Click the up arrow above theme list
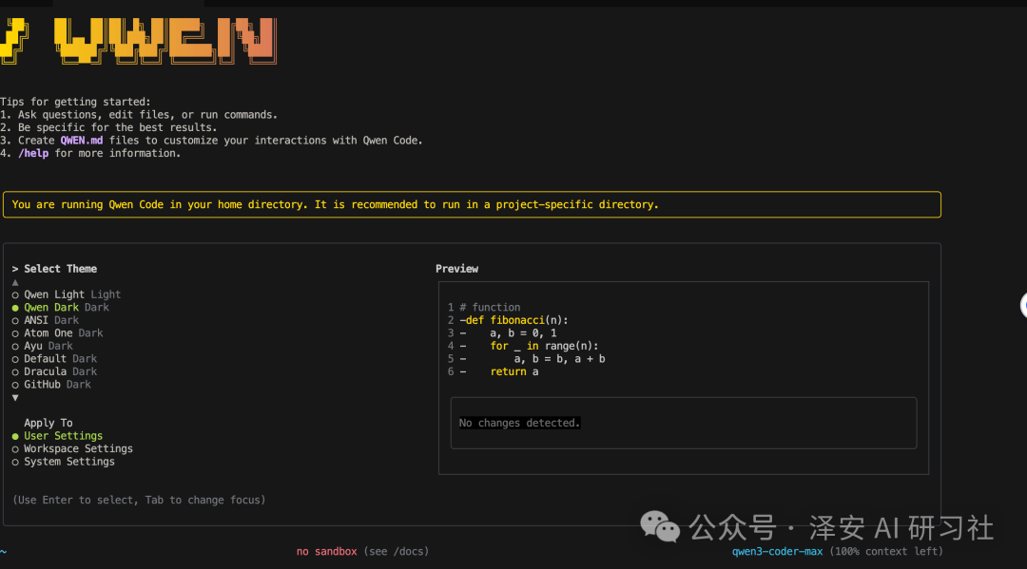1027x569 pixels. point(15,282)
